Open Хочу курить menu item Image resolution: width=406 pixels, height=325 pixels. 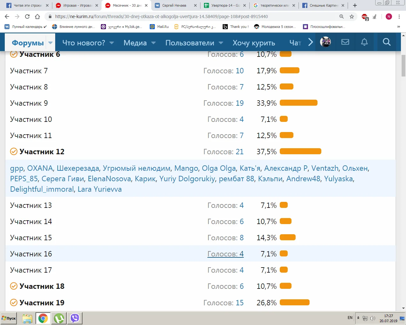click(254, 43)
